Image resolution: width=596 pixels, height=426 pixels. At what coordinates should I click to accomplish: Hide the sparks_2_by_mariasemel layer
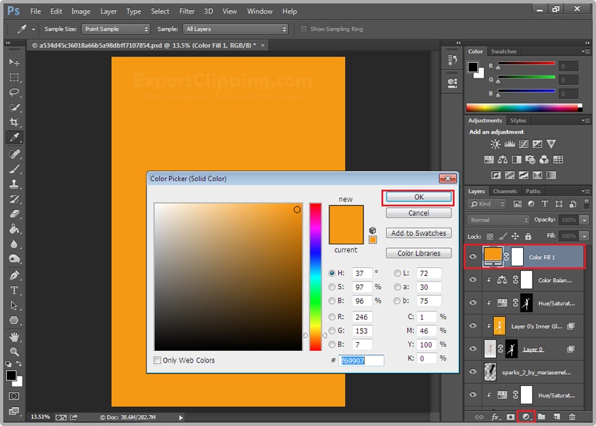[472, 372]
